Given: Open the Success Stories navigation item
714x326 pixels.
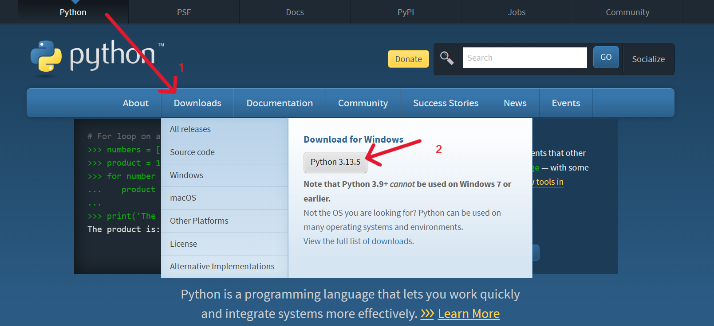Looking at the screenshot, I should point(446,103).
